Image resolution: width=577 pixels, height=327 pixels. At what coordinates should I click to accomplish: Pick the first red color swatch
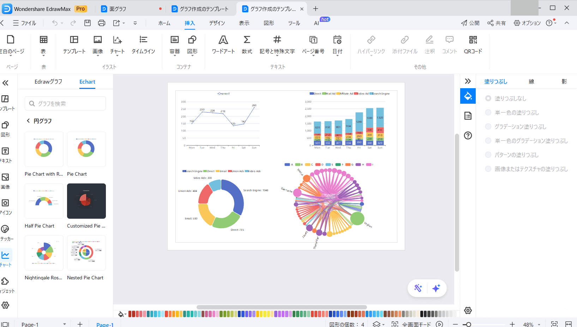(x=130, y=314)
